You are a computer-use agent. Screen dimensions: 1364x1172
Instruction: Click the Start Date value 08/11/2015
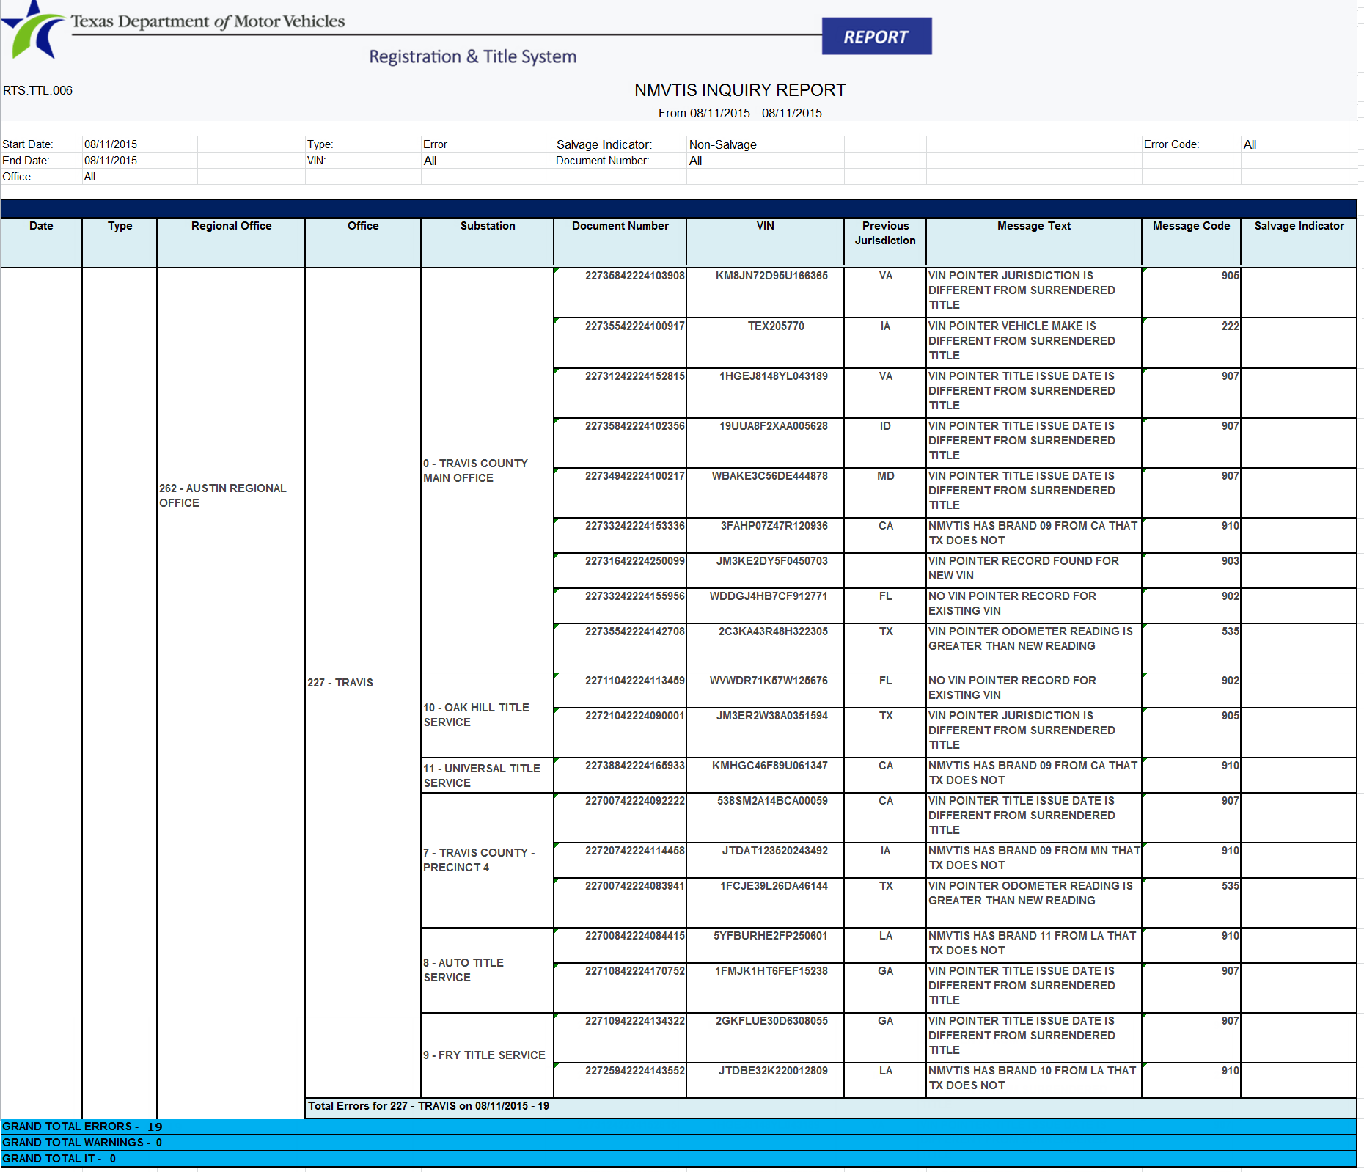111,144
